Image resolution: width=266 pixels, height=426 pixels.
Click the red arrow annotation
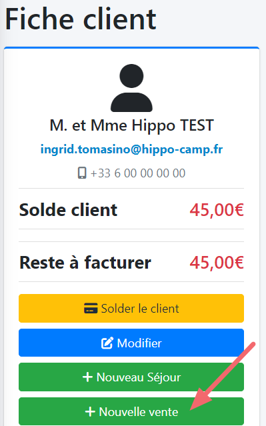[x=223, y=376]
